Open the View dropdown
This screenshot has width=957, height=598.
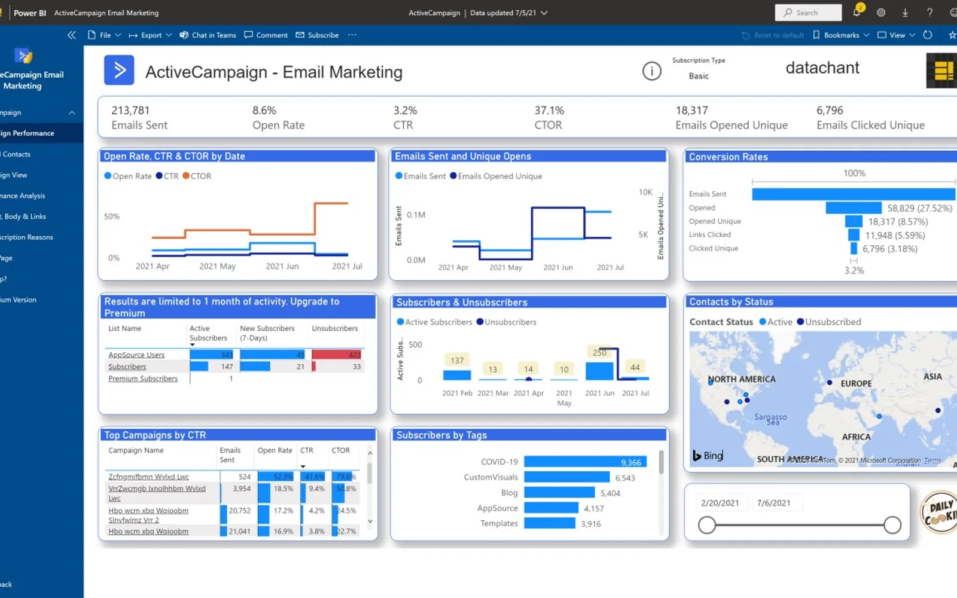pos(897,35)
